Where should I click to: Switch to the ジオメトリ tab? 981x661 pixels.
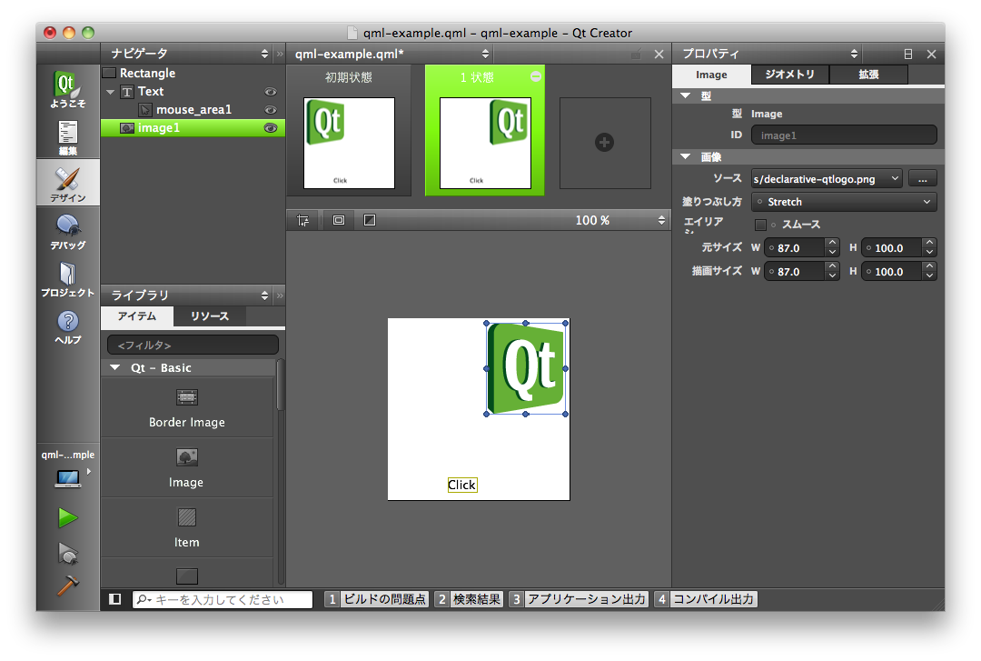(789, 75)
